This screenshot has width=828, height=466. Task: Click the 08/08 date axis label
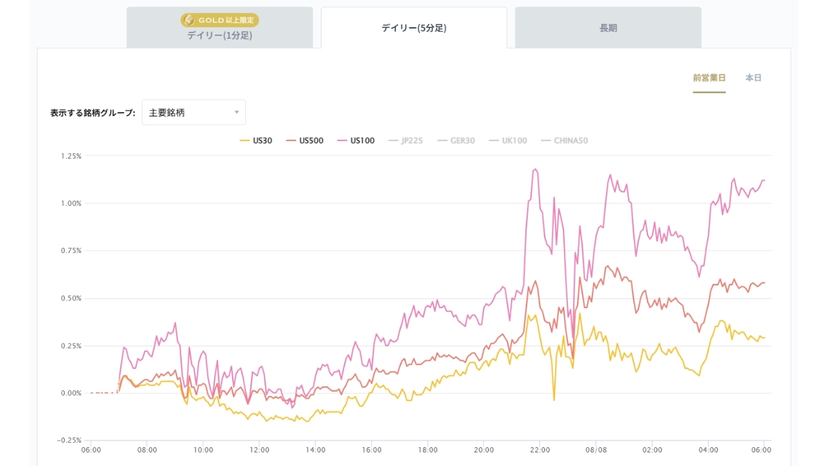point(596,449)
